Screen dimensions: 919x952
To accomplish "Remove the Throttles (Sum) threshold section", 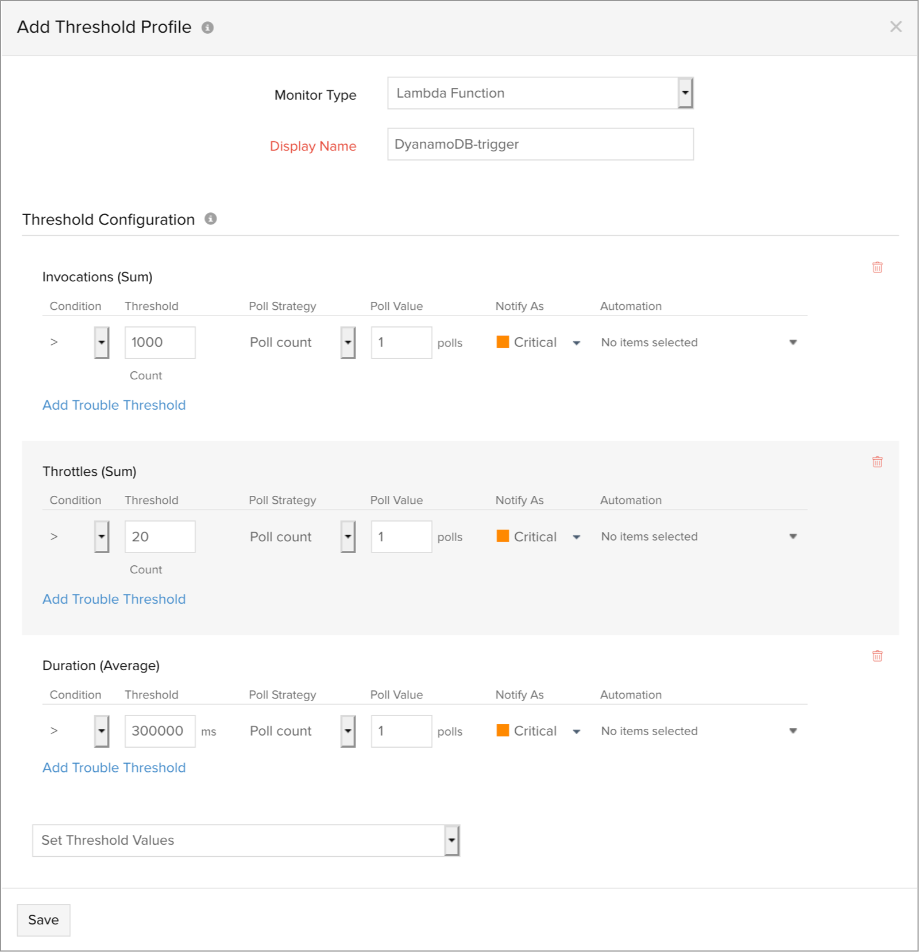I will (877, 461).
